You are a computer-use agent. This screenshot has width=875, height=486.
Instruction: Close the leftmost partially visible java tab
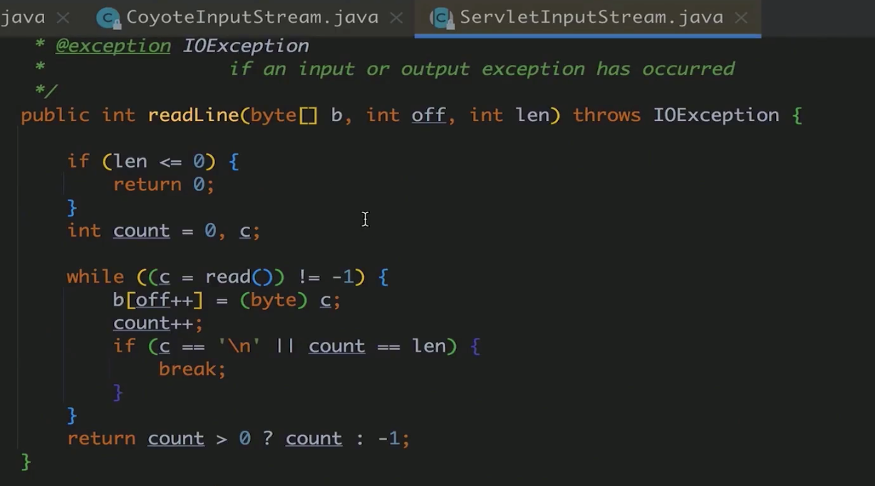tap(63, 18)
